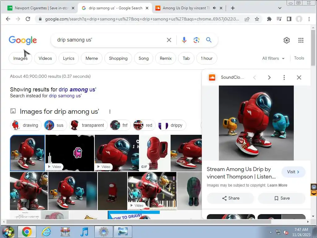Go back to previous page
The image size is (317, 238).
(8, 19)
